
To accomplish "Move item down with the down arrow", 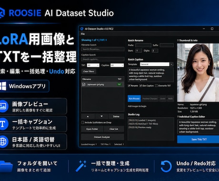I will coord(101,116).
